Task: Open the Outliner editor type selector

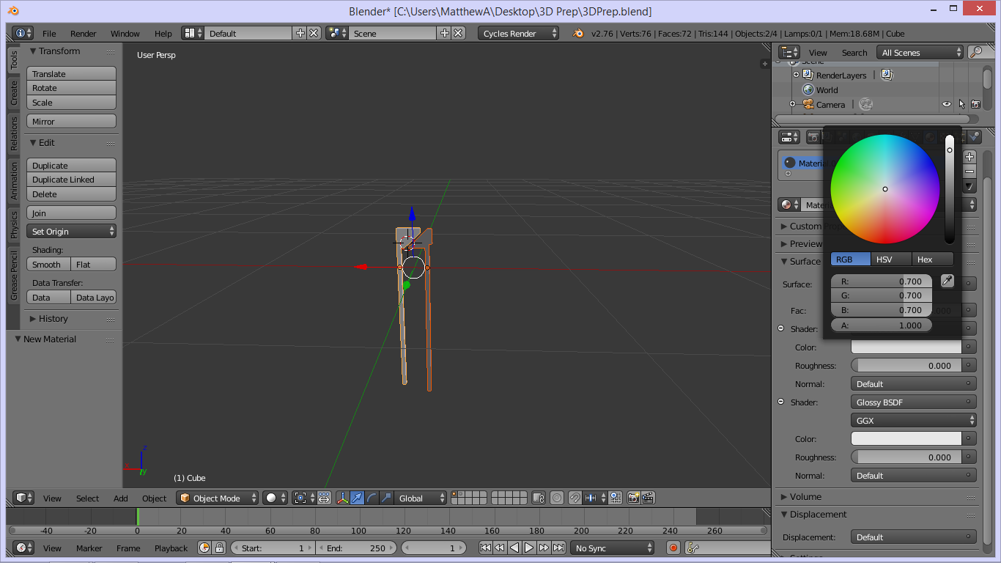Action: point(789,52)
